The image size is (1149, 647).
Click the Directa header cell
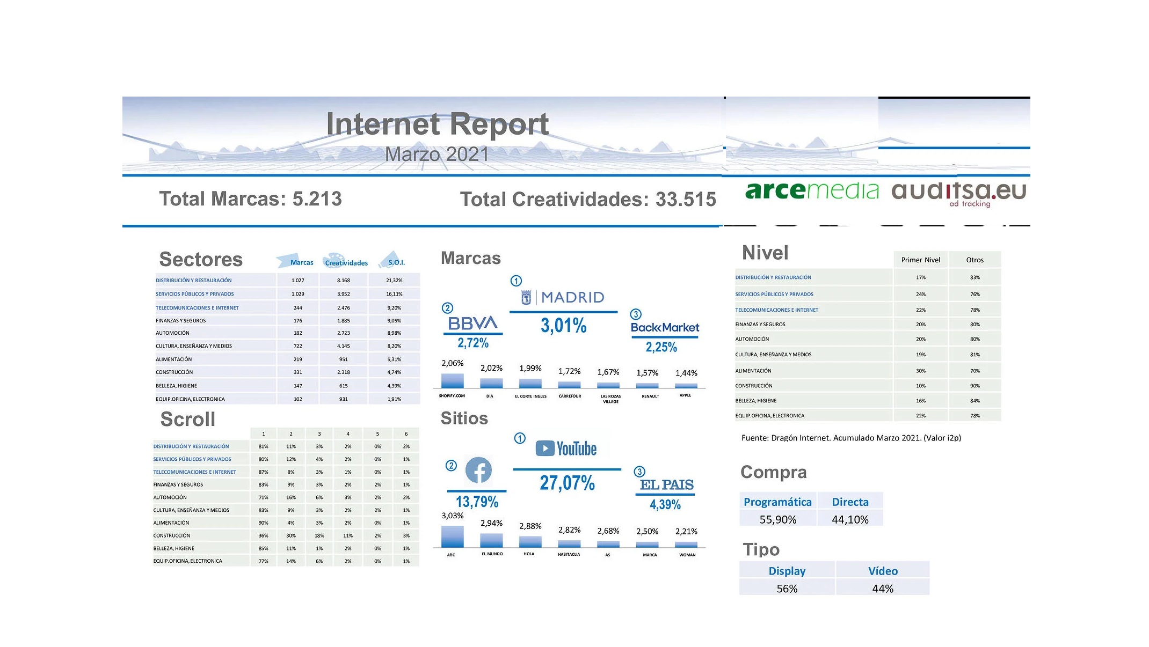(850, 502)
